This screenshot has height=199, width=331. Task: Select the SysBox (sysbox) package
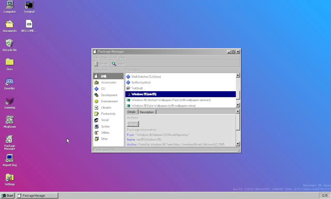(180, 82)
